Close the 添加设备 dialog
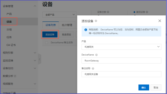 [160, 21]
